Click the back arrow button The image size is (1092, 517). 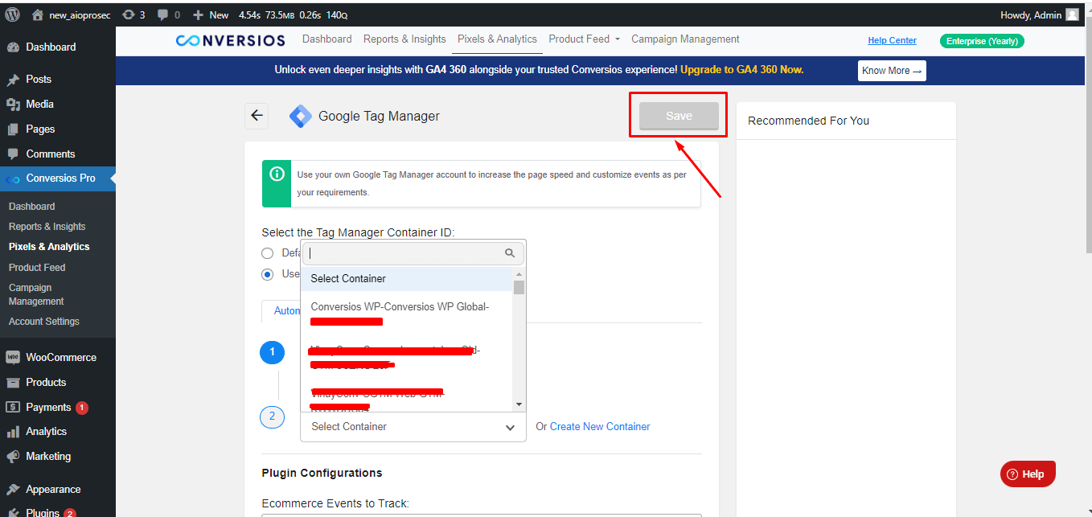click(257, 116)
